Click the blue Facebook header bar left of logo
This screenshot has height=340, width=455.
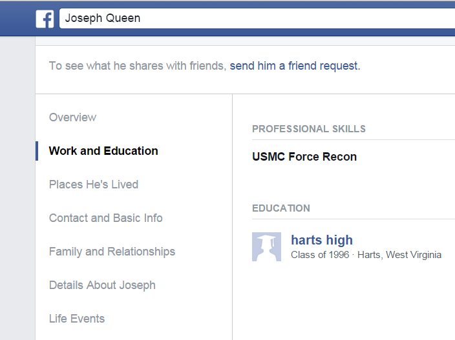[x=16, y=18]
